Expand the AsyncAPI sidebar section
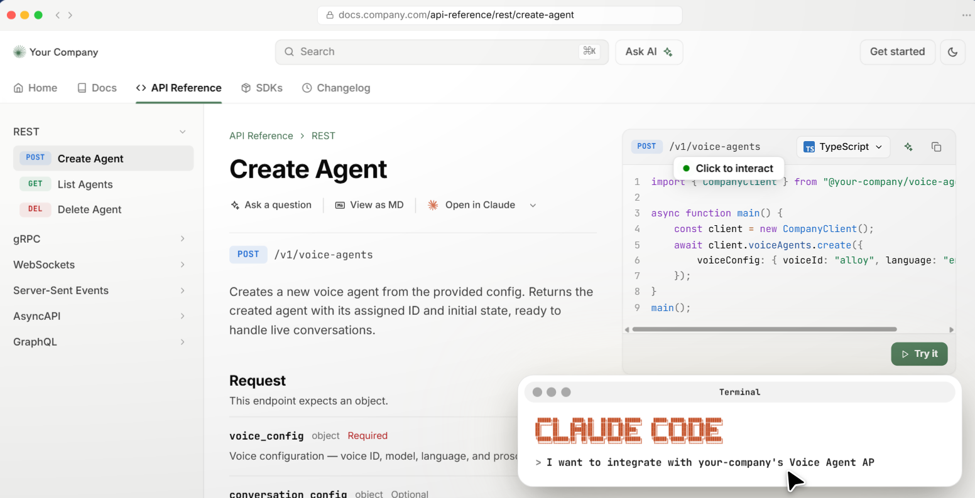Viewport: 975px width, 498px height. [183, 316]
